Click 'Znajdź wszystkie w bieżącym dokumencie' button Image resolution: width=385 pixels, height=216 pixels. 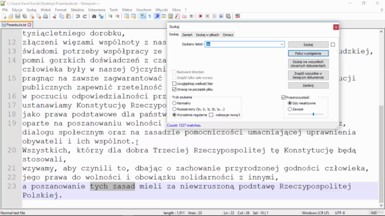308,76
